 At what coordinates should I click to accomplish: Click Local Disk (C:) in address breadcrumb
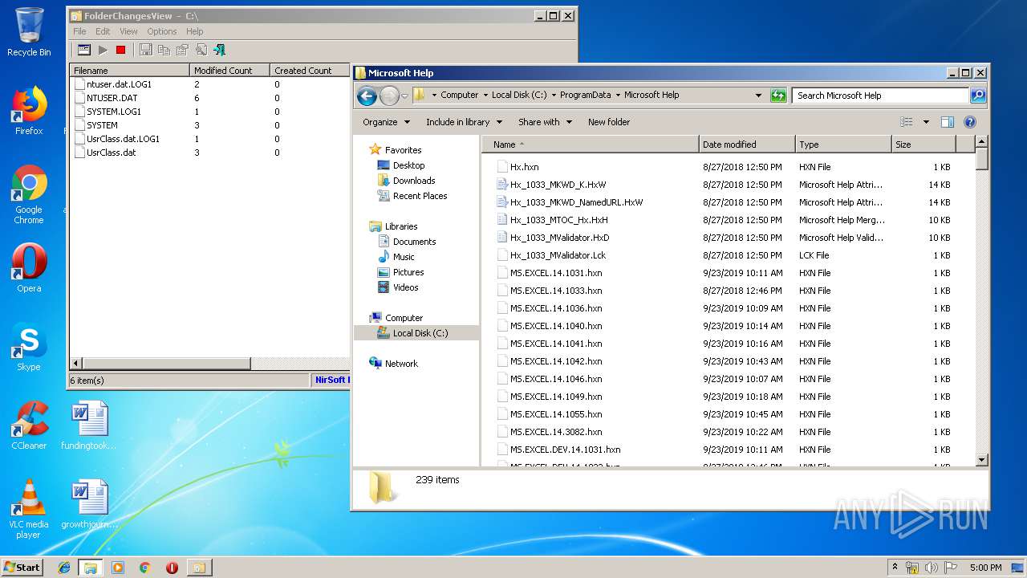519,95
